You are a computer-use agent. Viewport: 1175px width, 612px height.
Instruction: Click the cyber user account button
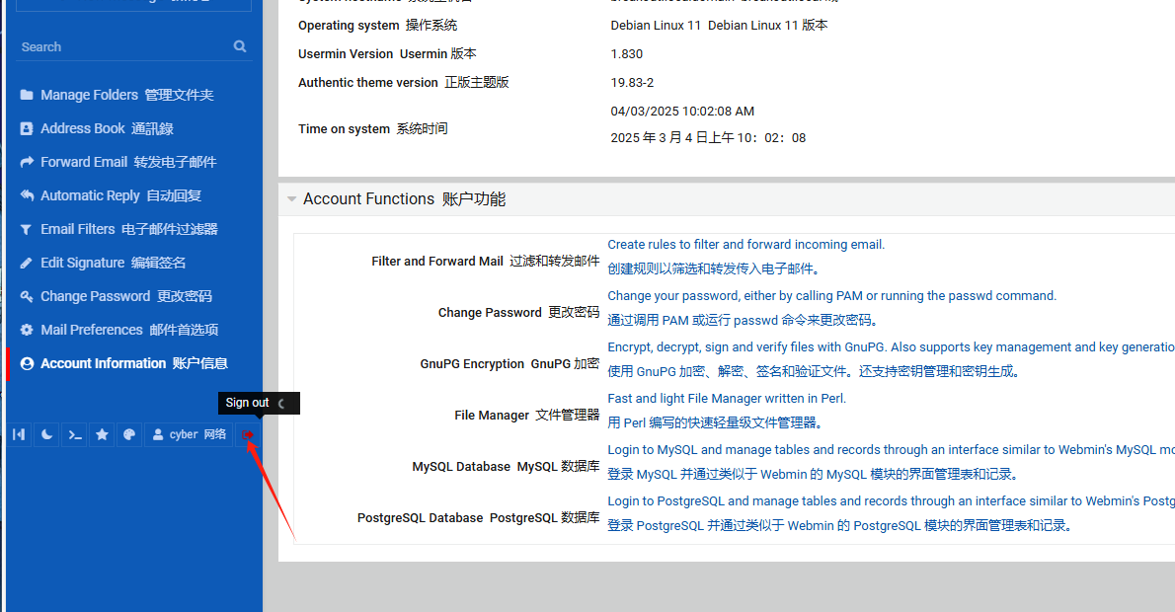pos(188,434)
